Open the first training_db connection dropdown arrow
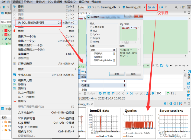191x140 pixels. (x=119, y=7)
